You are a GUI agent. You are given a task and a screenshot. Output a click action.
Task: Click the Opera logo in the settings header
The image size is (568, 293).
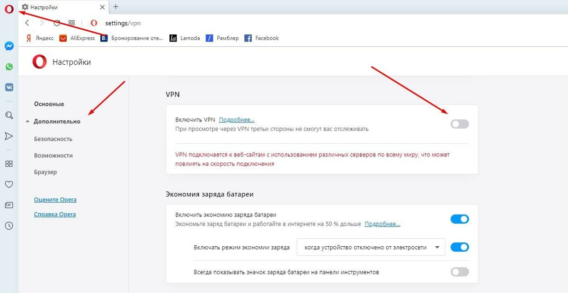[x=39, y=62]
